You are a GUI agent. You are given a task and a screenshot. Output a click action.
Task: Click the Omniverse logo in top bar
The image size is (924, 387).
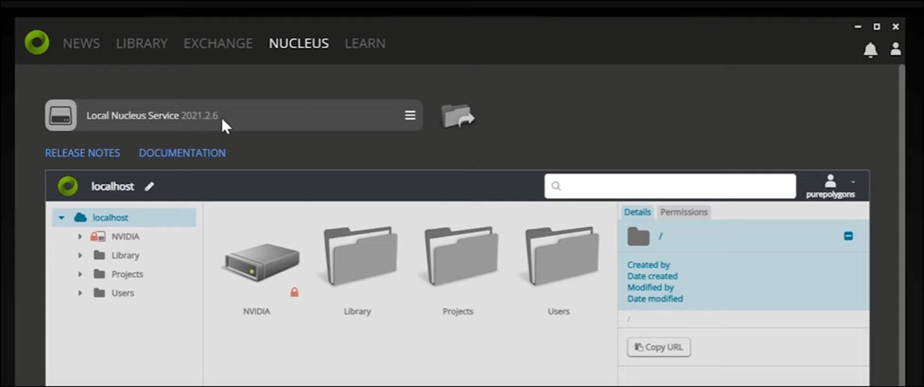[37, 43]
